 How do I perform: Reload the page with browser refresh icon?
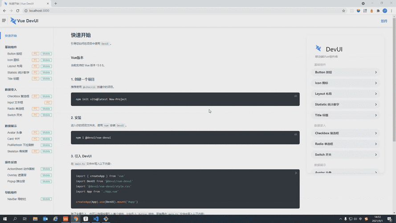point(19,11)
